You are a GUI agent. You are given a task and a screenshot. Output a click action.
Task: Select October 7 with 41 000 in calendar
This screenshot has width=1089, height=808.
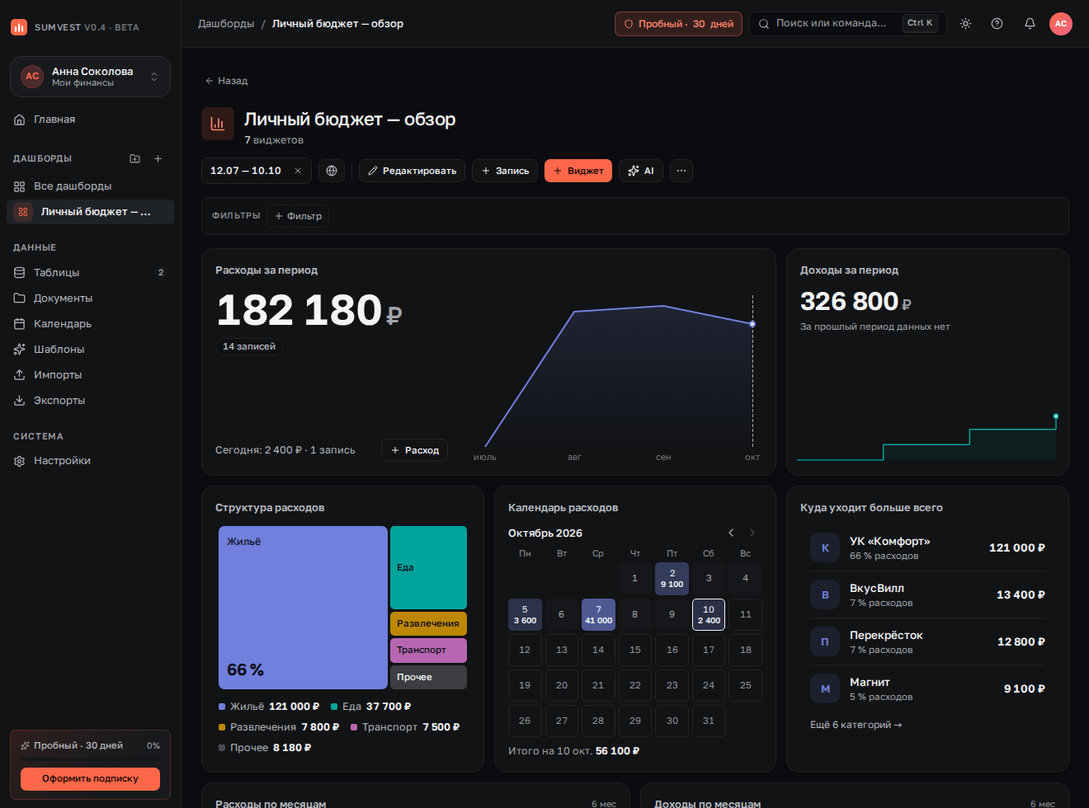pos(598,614)
